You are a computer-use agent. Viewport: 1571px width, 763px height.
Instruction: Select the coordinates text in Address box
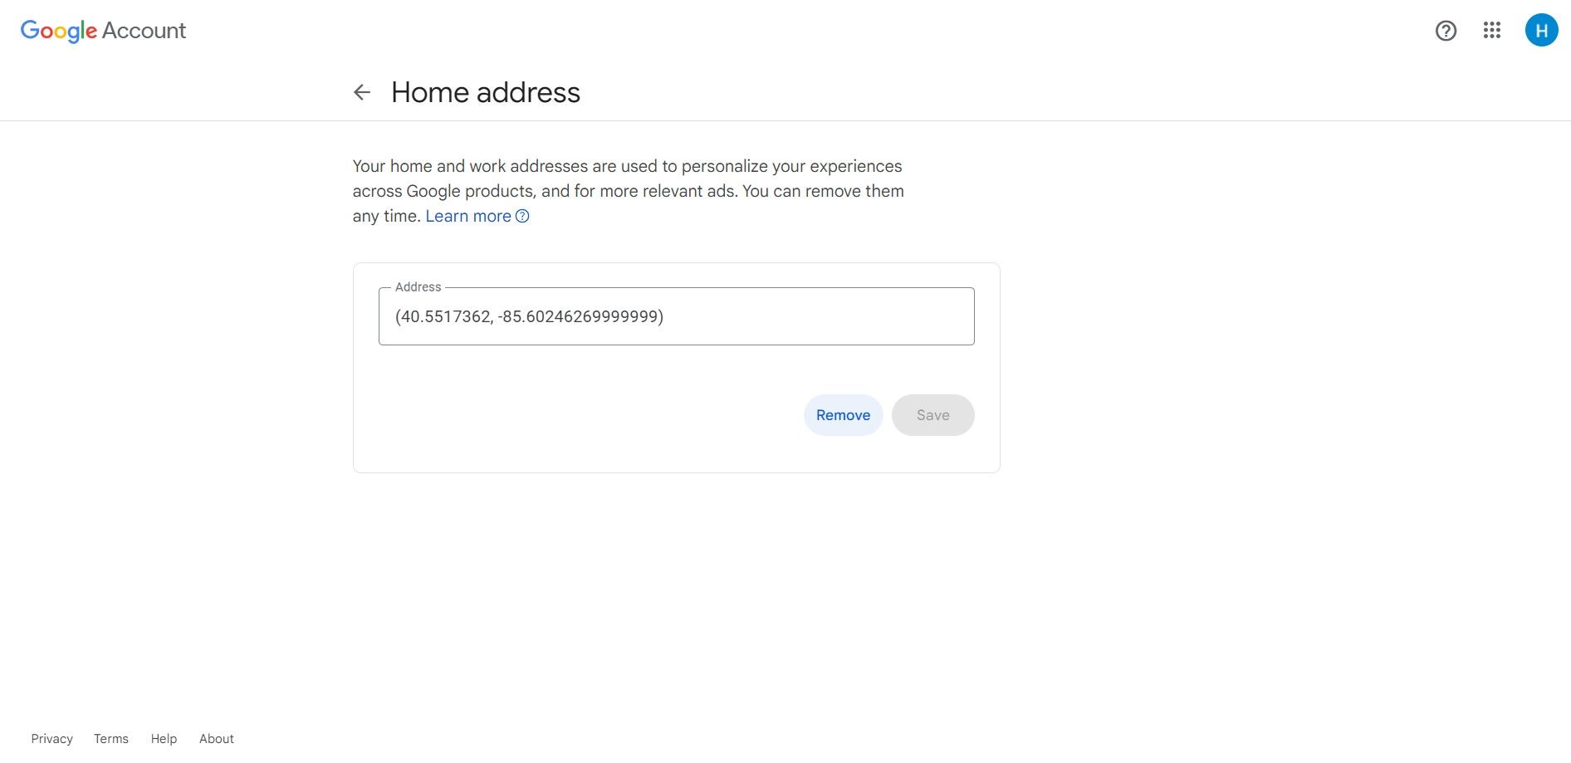[528, 316]
